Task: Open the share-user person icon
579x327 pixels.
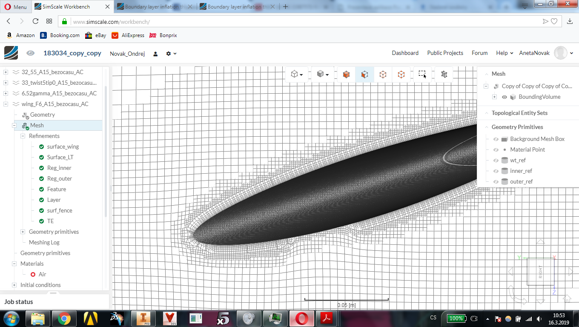Action: 155,54
